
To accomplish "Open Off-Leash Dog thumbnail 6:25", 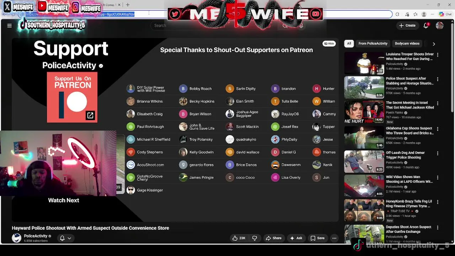I will point(364,161).
